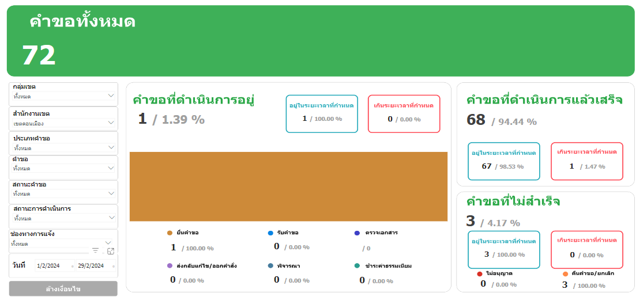Click the filter icon above the date slicer
The height and width of the screenshot is (297, 636).
[x=96, y=250]
